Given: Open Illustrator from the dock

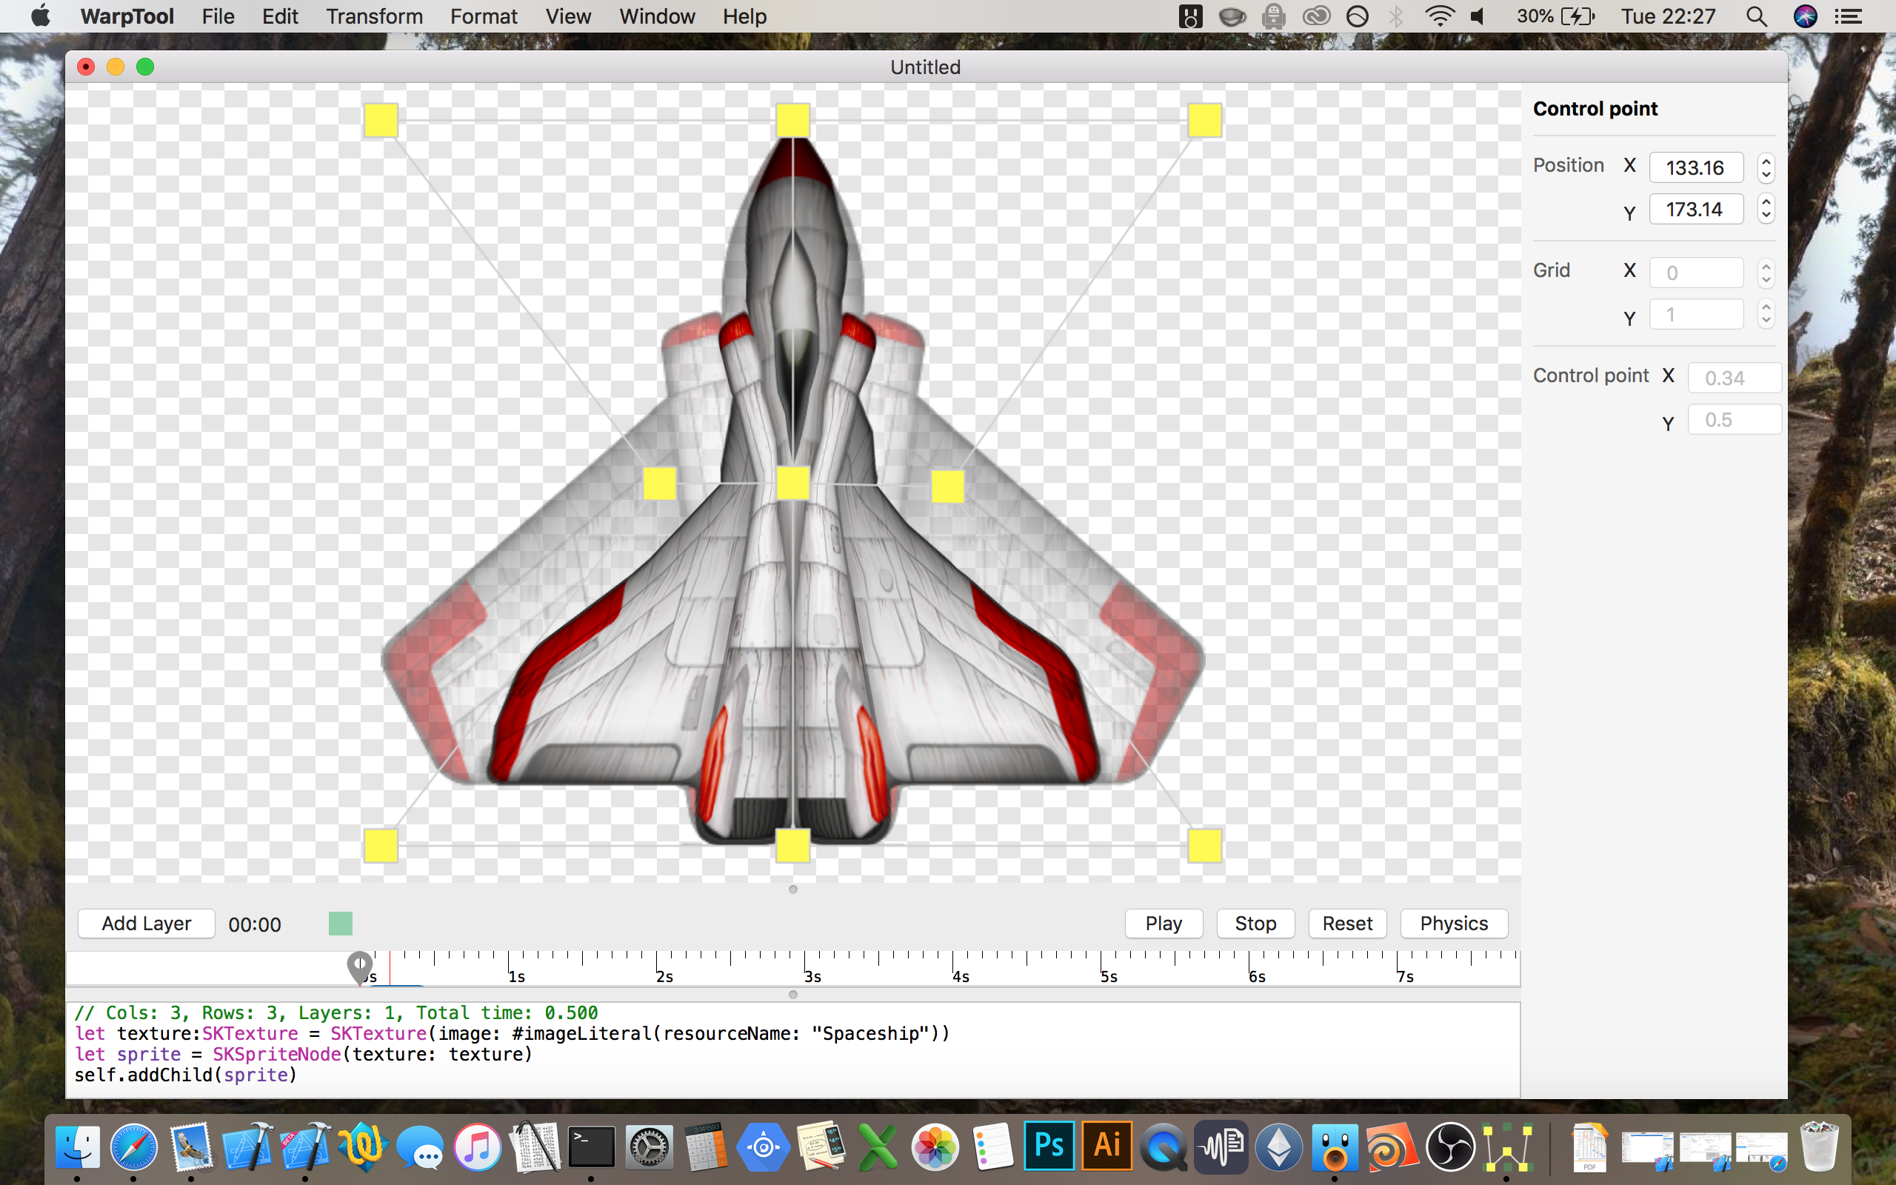Looking at the screenshot, I should tap(1106, 1146).
